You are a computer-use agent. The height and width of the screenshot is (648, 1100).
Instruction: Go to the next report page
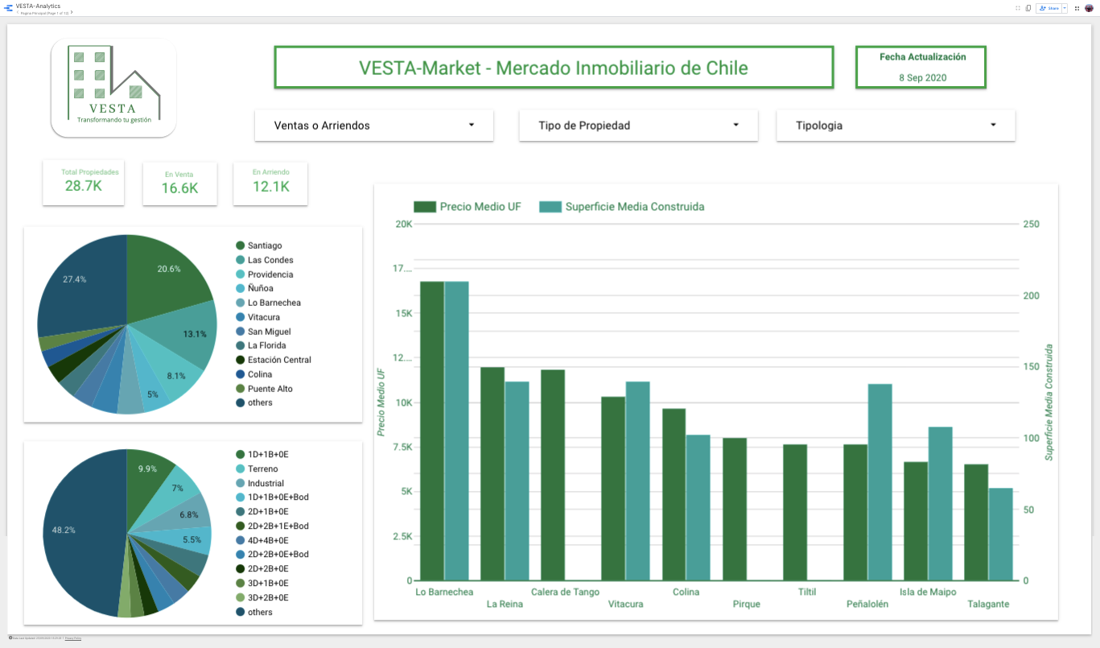pos(72,12)
